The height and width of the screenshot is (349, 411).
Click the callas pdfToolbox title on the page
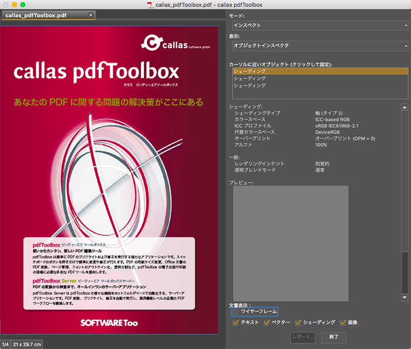click(96, 71)
